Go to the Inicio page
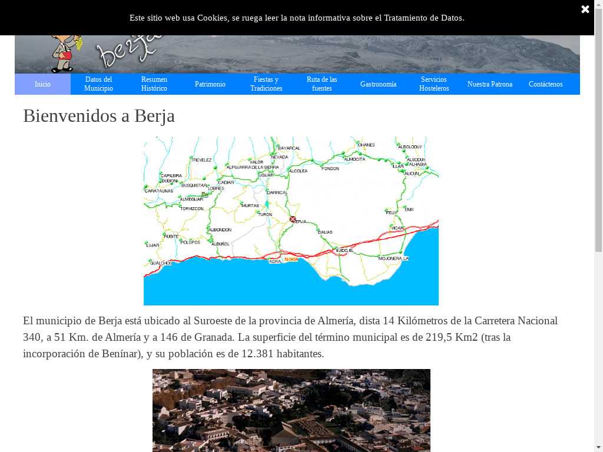Screen dimensions: 603x452 [42, 84]
